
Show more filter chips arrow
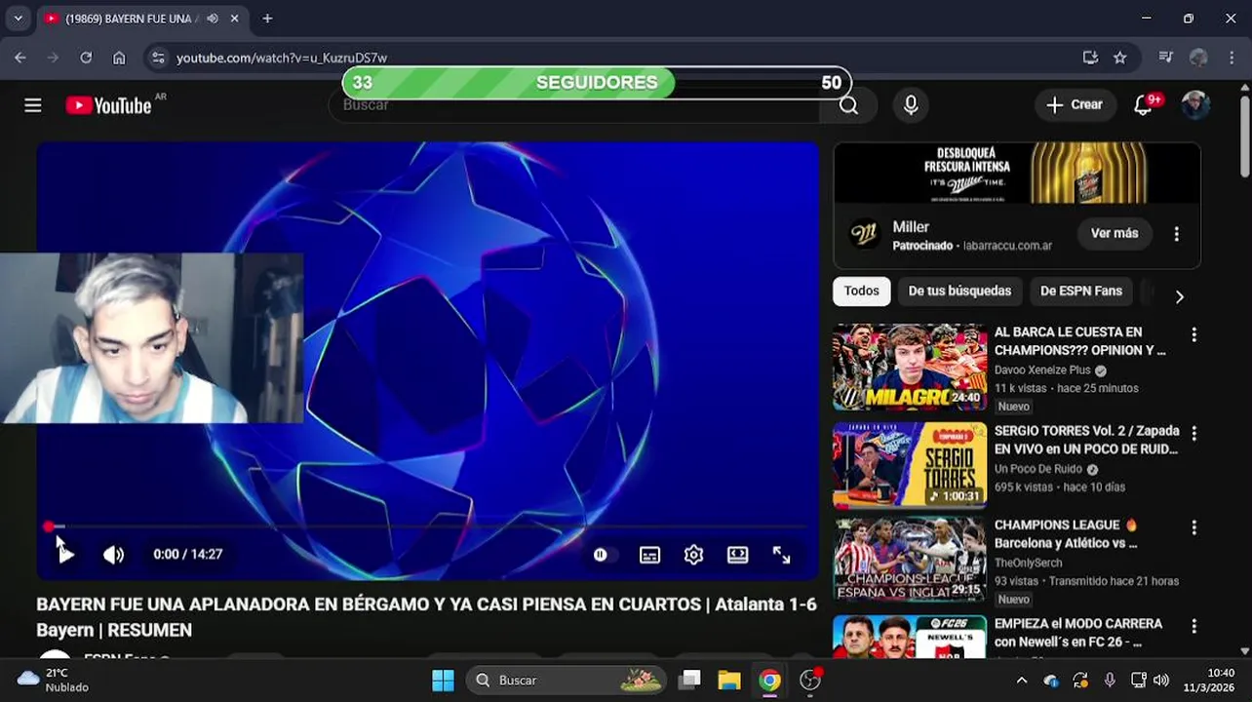click(1179, 296)
